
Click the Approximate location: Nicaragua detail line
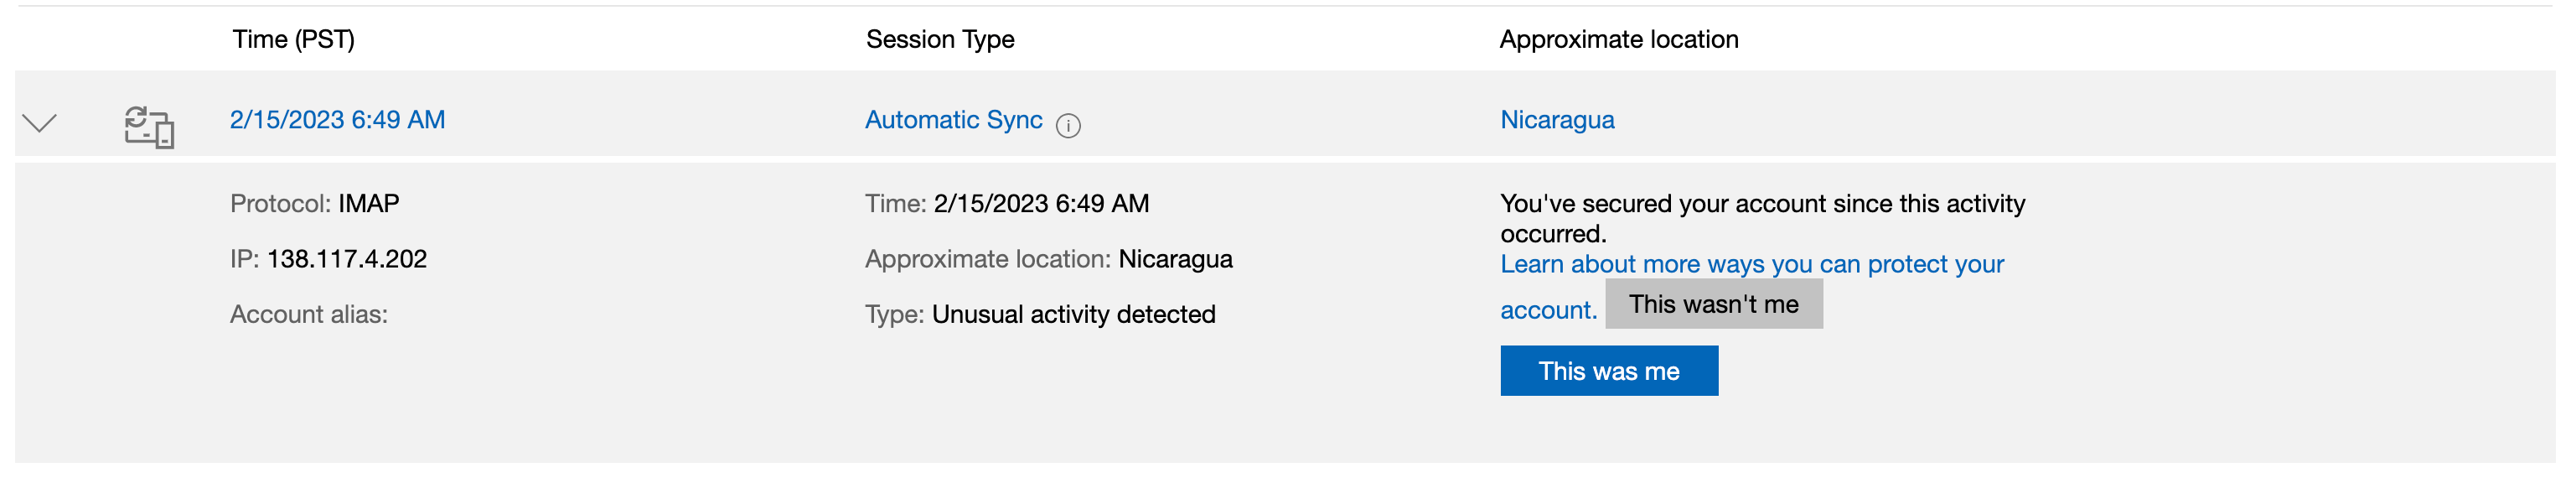[x=1048, y=259]
